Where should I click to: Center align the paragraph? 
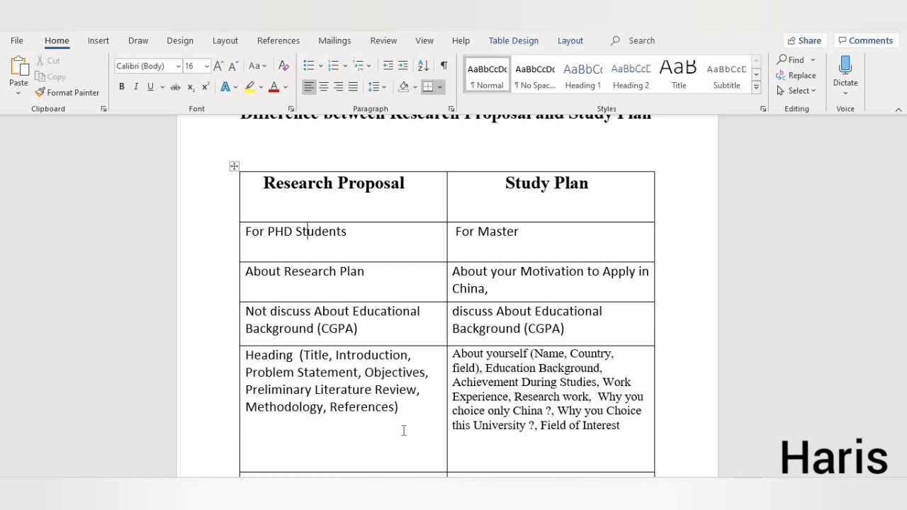tap(323, 87)
